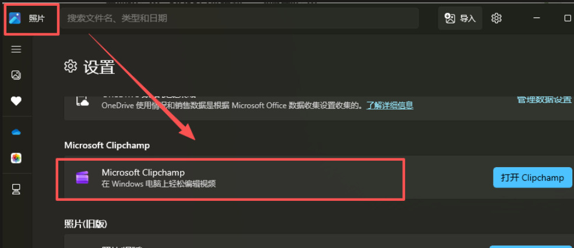Click the OneDrive device cloud icon
Viewport: 574px width, 248px height.
click(83, 101)
